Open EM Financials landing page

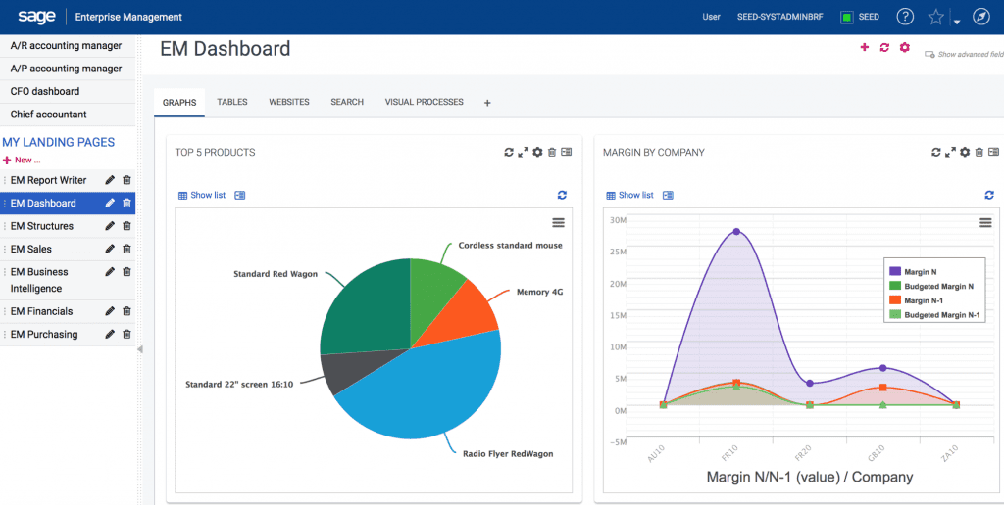point(41,311)
